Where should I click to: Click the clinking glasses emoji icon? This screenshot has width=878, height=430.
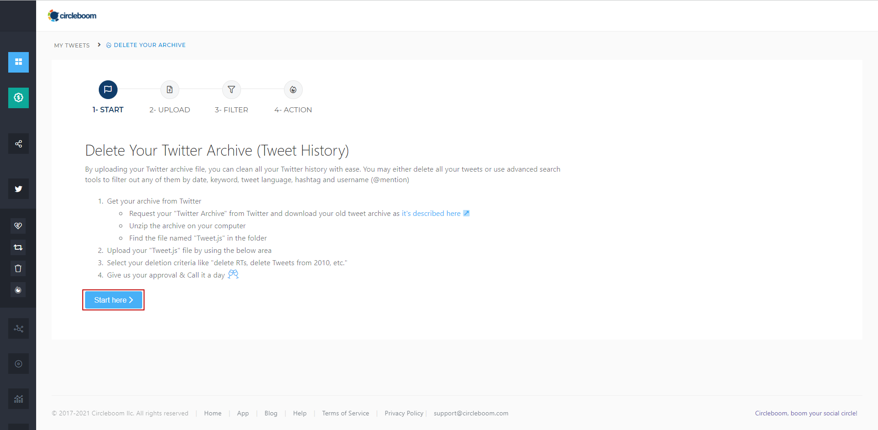click(233, 274)
